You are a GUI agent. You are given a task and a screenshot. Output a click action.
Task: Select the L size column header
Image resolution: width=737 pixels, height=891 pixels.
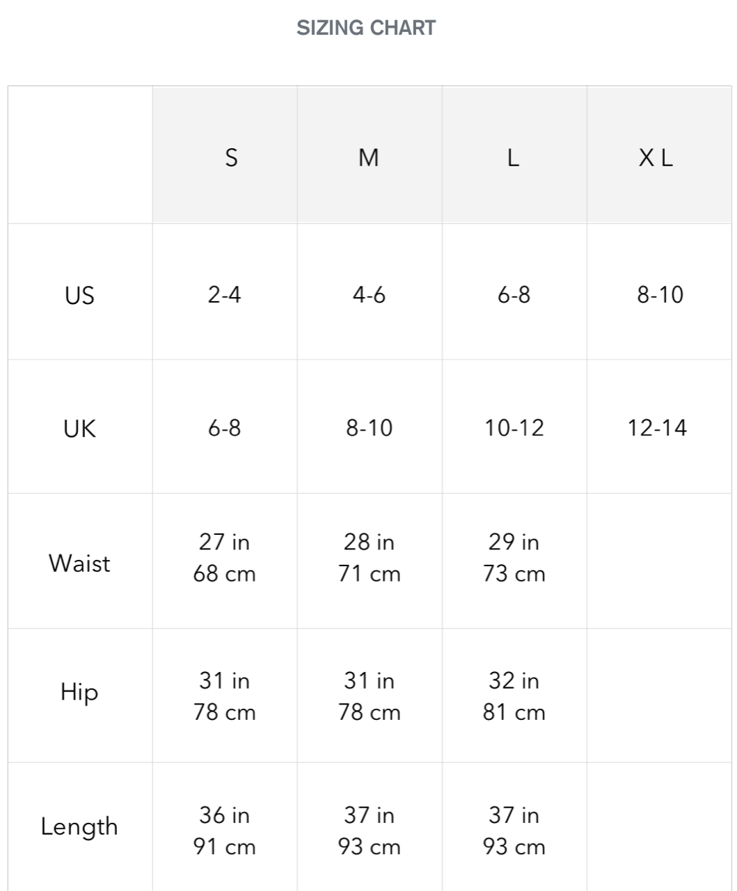point(513,158)
